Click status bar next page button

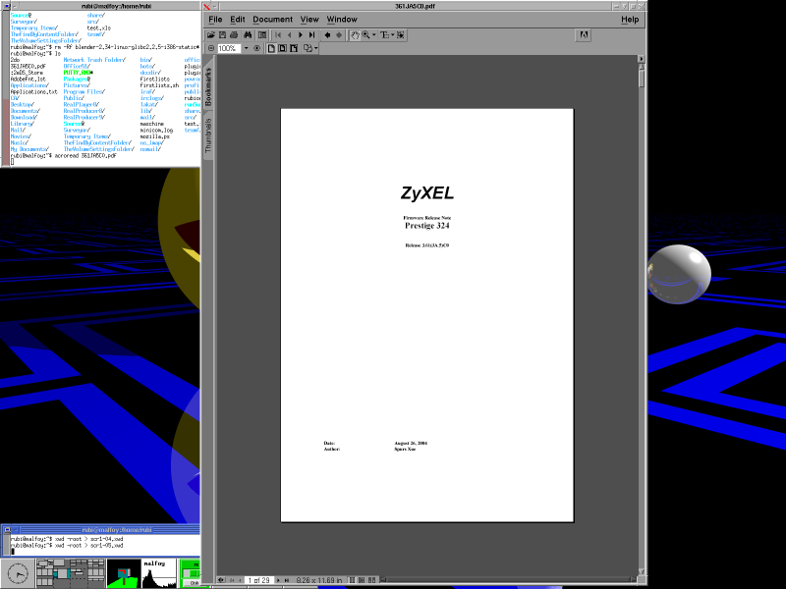click(278, 580)
